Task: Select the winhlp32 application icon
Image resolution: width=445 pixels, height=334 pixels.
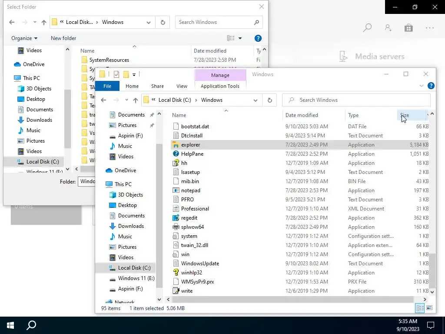Action: click(x=176, y=273)
